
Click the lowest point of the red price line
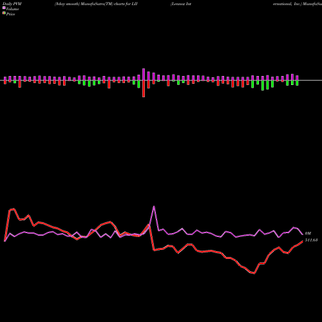point(254,274)
